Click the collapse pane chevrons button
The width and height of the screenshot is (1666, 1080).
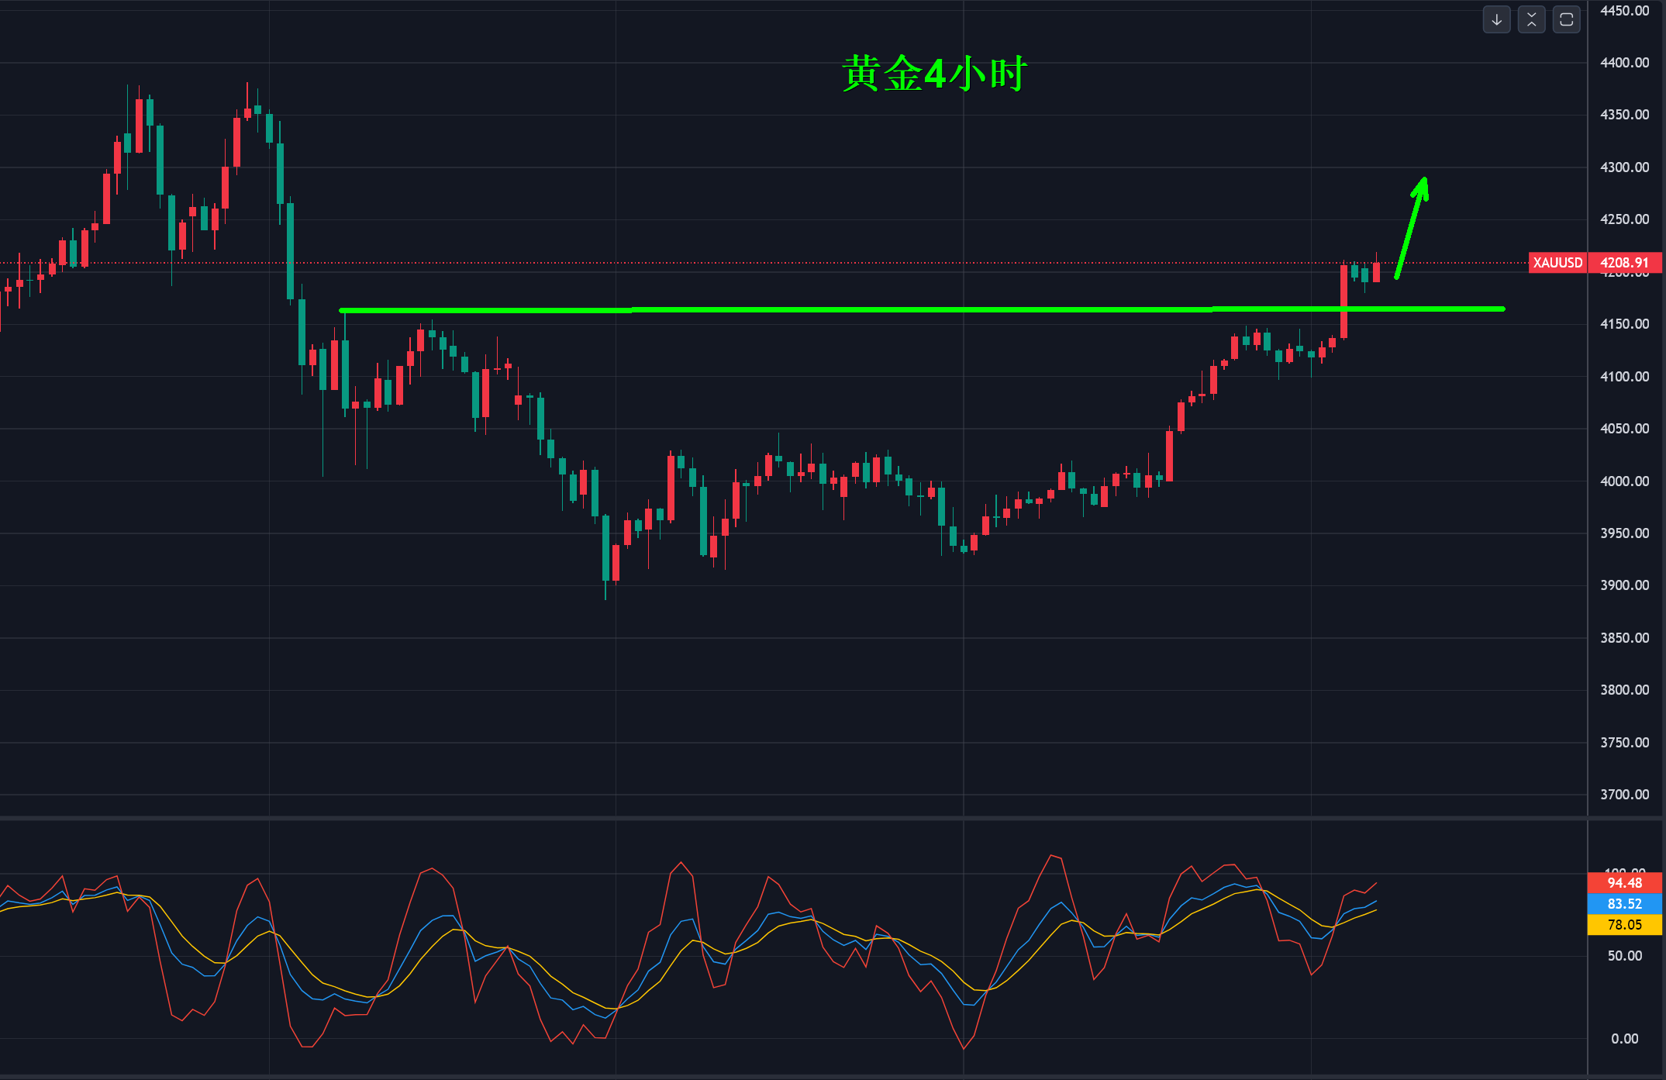tap(1531, 20)
